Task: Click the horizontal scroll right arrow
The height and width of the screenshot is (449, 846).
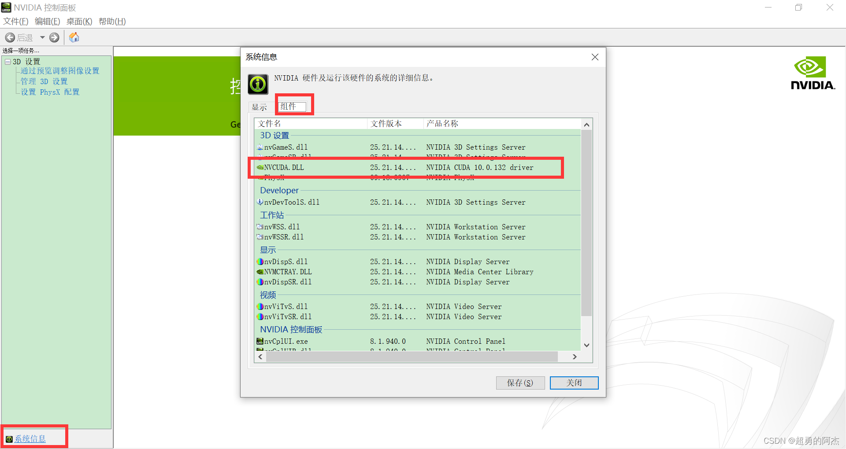Action: pos(575,357)
